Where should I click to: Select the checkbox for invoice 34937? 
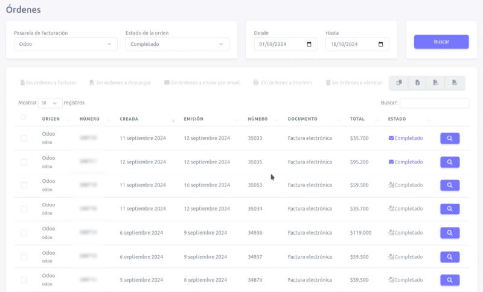point(24,256)
